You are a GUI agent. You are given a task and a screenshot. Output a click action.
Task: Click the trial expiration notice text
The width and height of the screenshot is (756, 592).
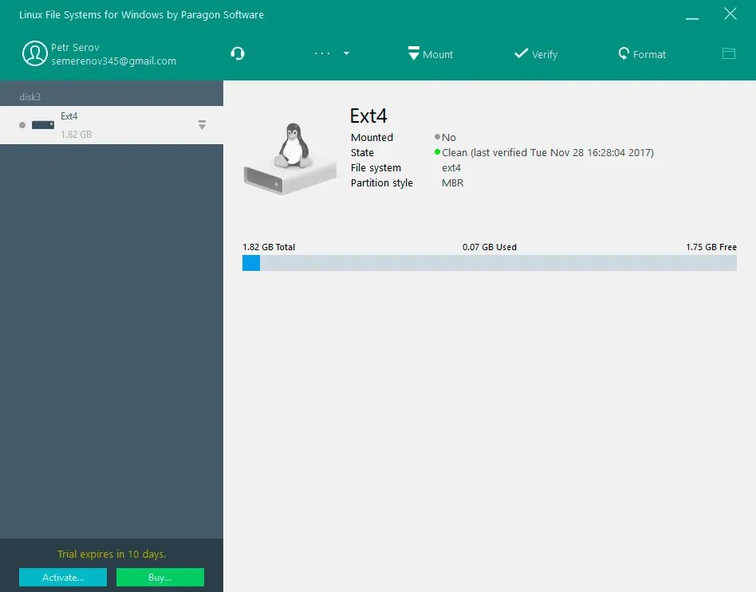click(x=111, y=554)
